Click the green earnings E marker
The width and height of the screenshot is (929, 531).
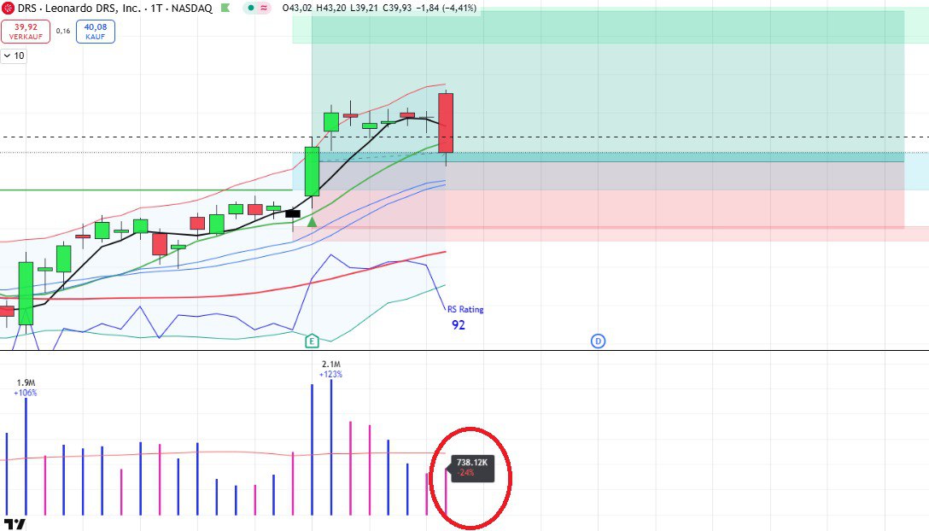tap(313, 341)
